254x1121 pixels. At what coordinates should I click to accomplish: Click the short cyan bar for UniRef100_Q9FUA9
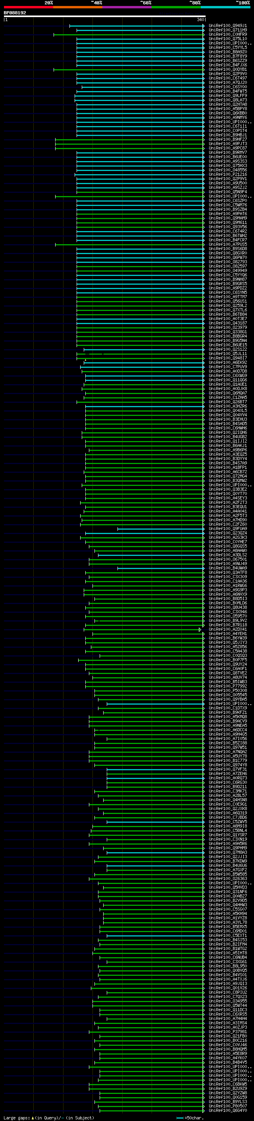coord(161,529)
